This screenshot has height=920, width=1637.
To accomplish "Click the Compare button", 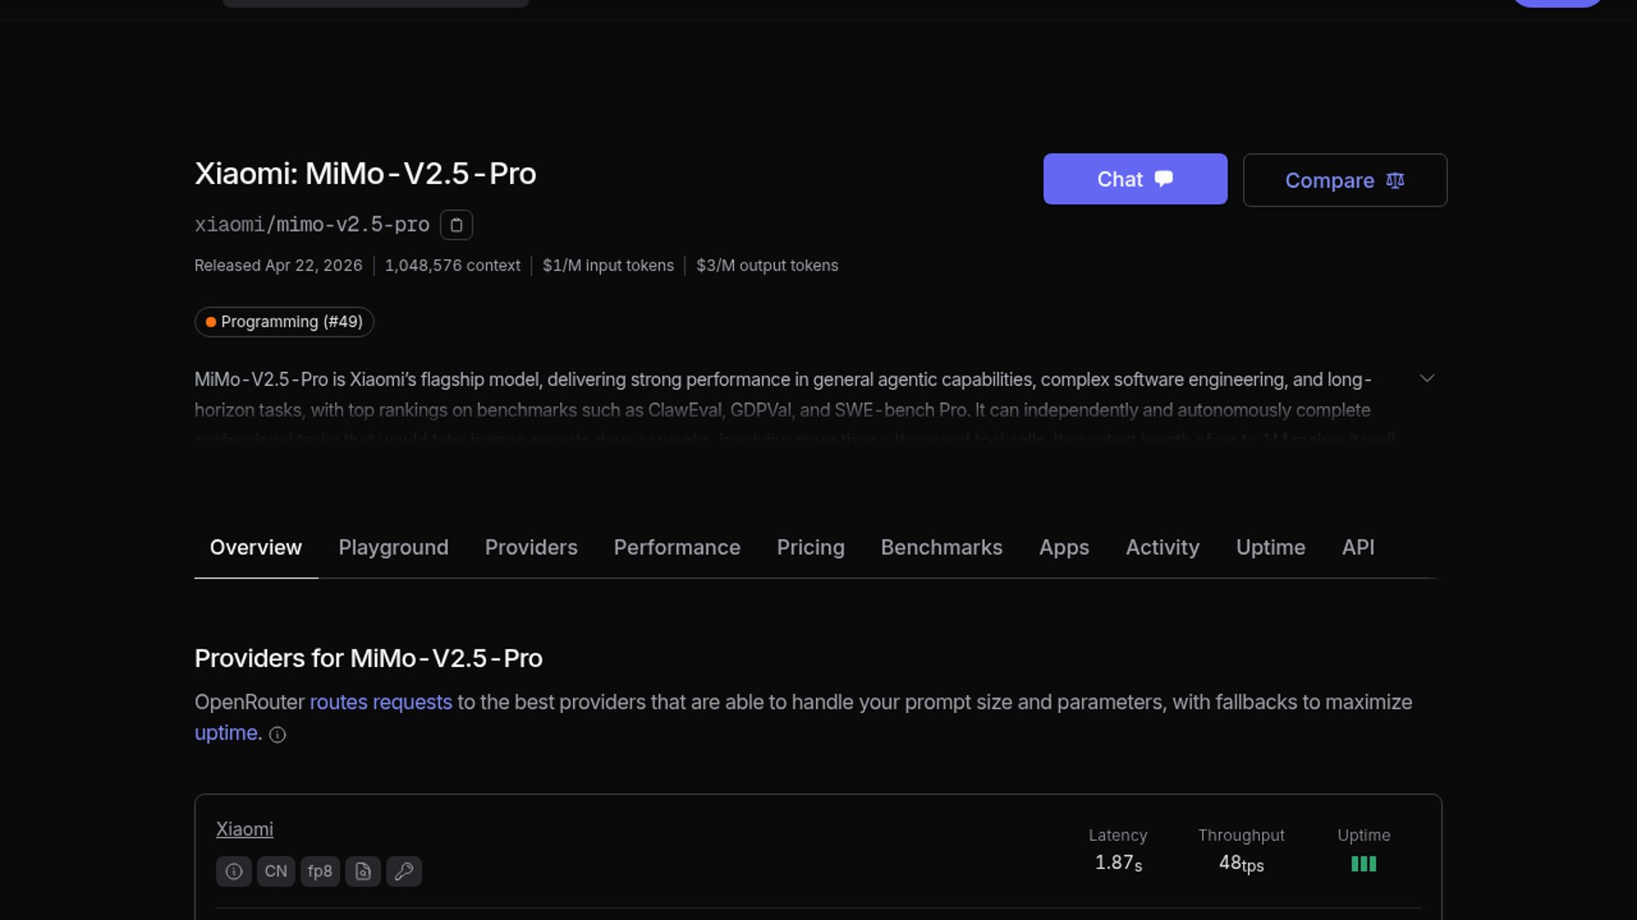I will [x=1345, y=181].
